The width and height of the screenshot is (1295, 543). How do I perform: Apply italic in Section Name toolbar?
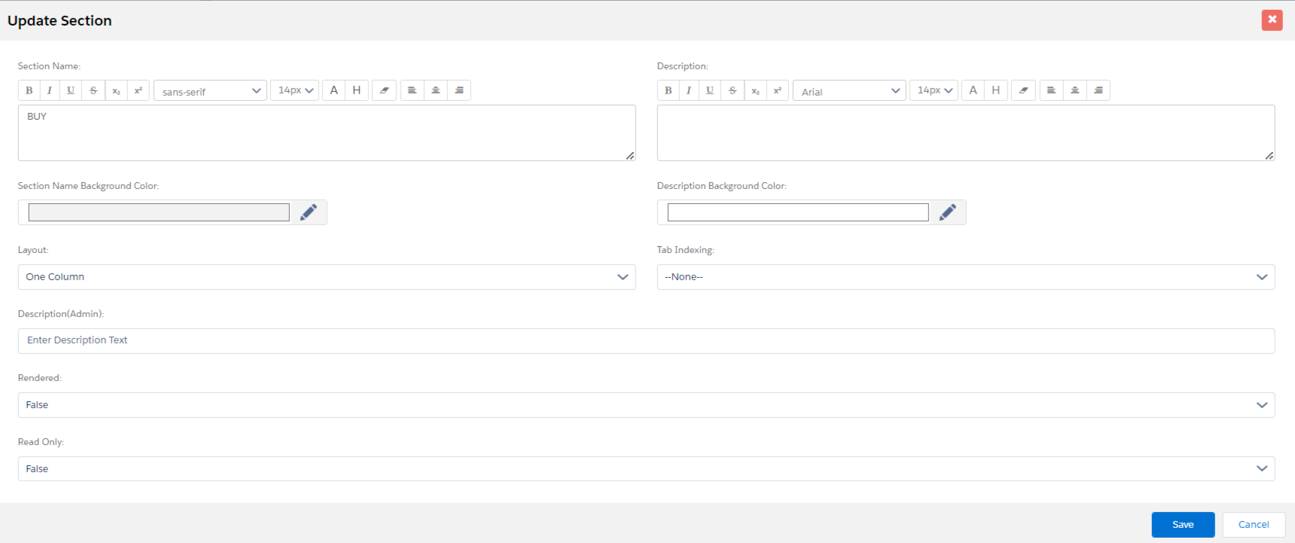(x=50, y=90)
